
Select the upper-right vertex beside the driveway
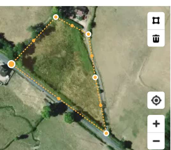tap(88, 34)
